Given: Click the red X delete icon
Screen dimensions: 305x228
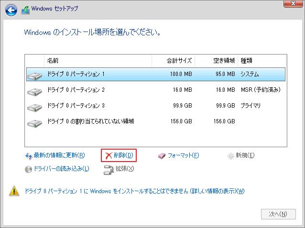Looking at the screenshot, I should (x=109, y=156).
